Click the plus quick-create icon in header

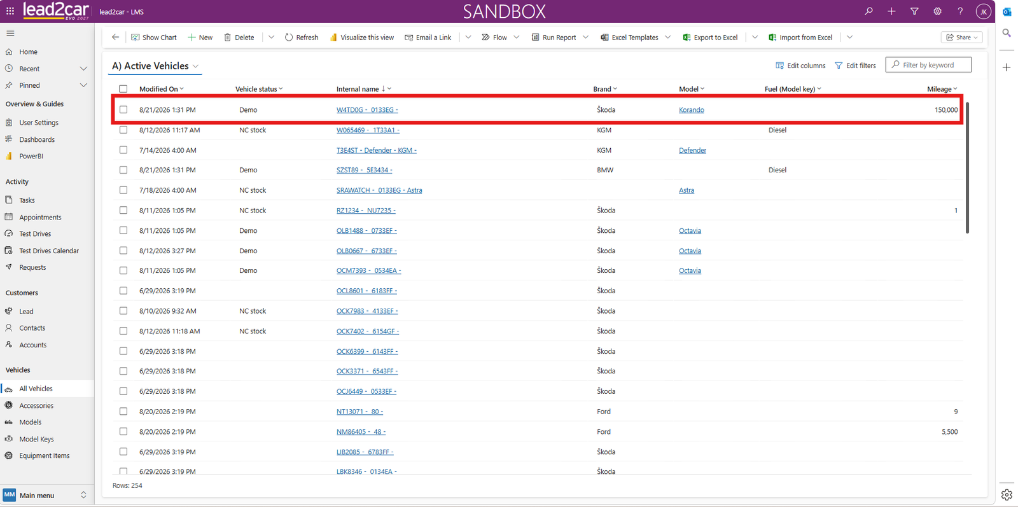891,11
